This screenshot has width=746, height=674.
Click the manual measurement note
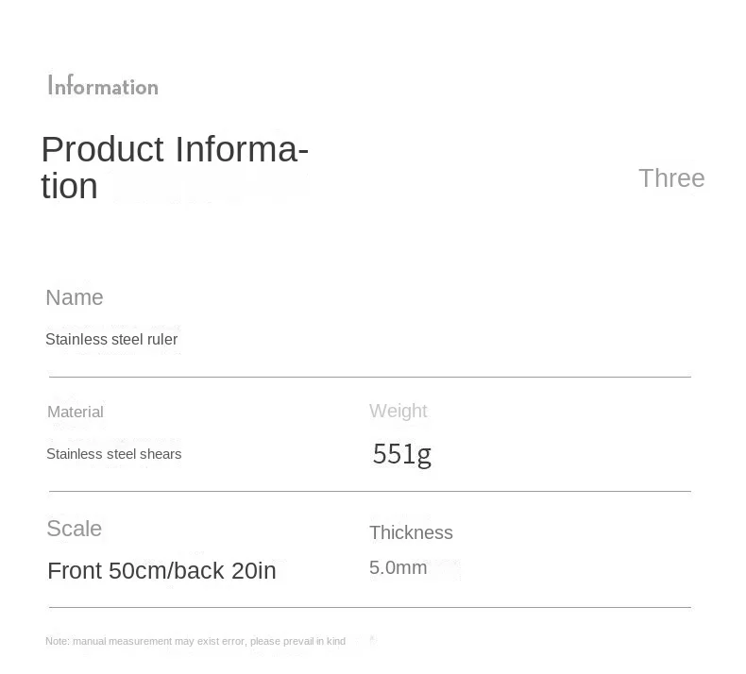pyautogui.click(x=195, y=641)
